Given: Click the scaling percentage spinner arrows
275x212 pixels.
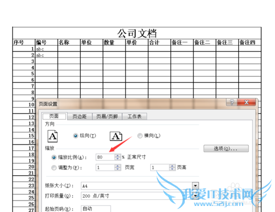Looking at the screenshot, I should click(x=118, y=157).
